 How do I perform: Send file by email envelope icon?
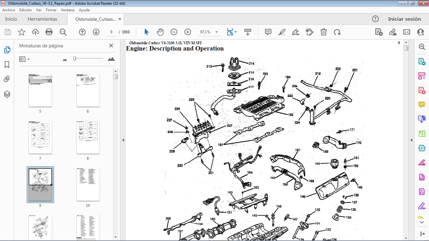click(407, 32)
